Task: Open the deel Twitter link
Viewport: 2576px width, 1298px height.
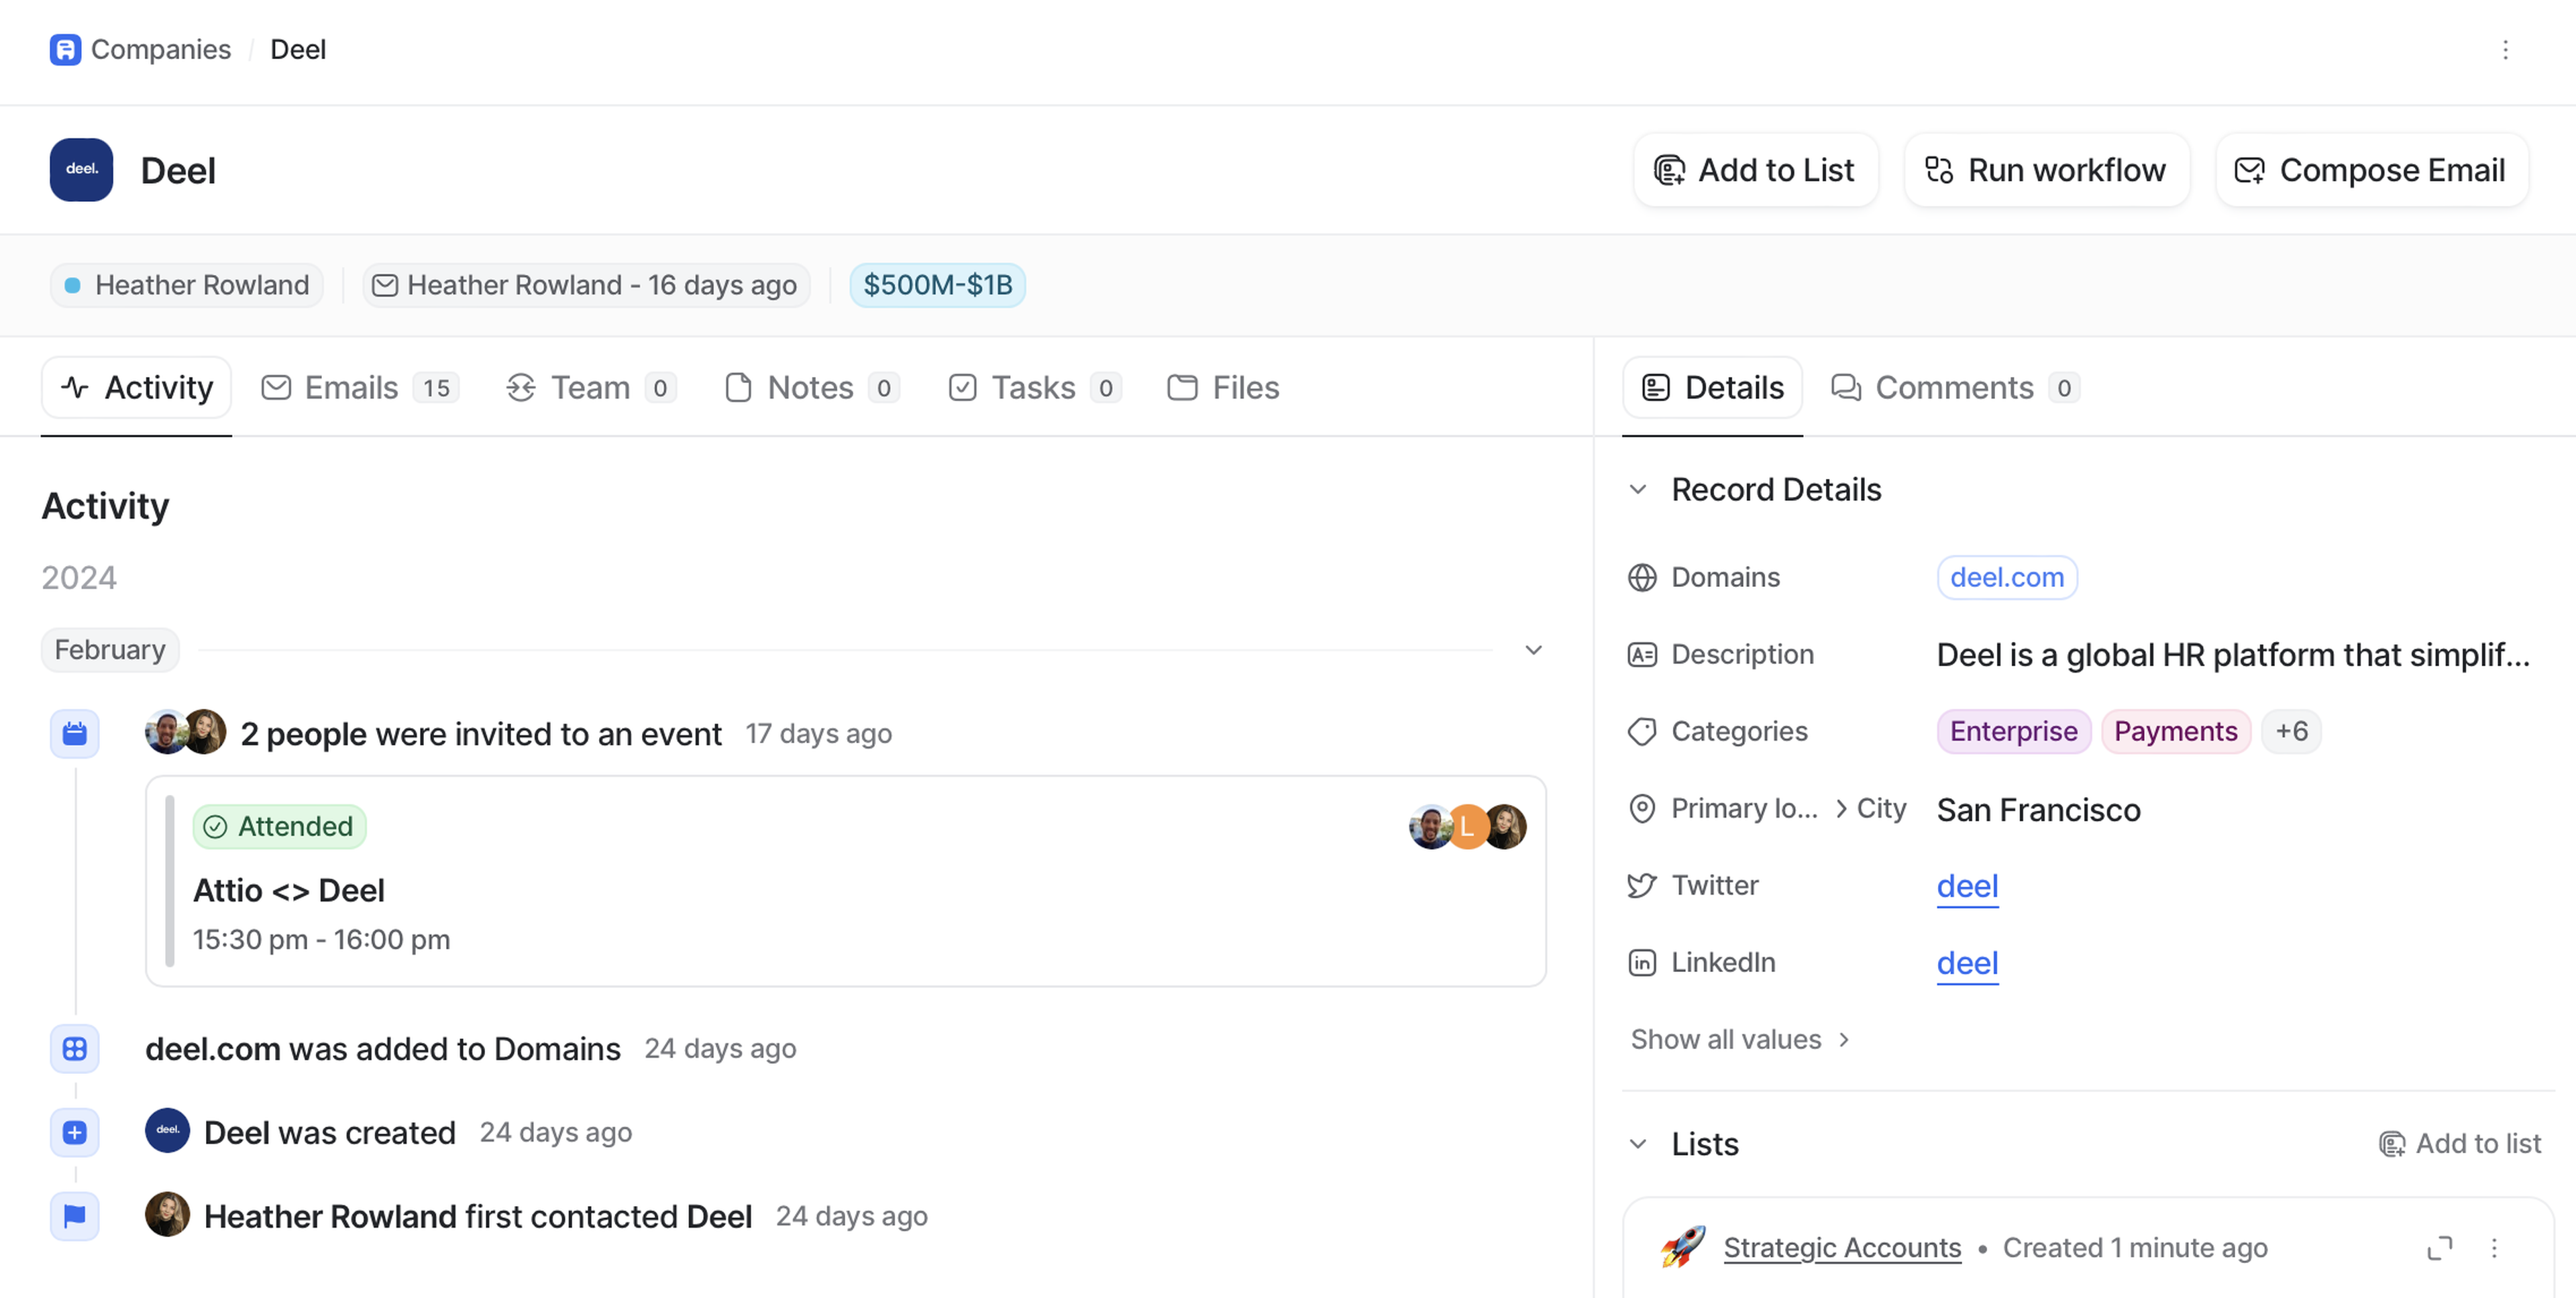Action: (x=1967, y=886)
